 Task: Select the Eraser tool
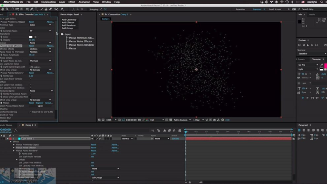coord(51,9)
